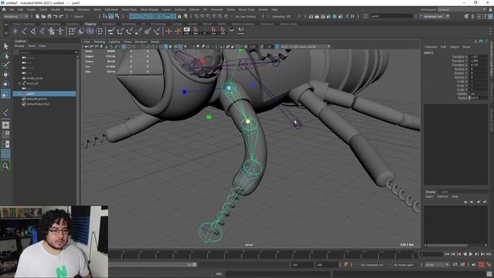Viewport: 494px width, 278px height.
Task: Click the Undo arrow on status line
Action: pos(56,16)
